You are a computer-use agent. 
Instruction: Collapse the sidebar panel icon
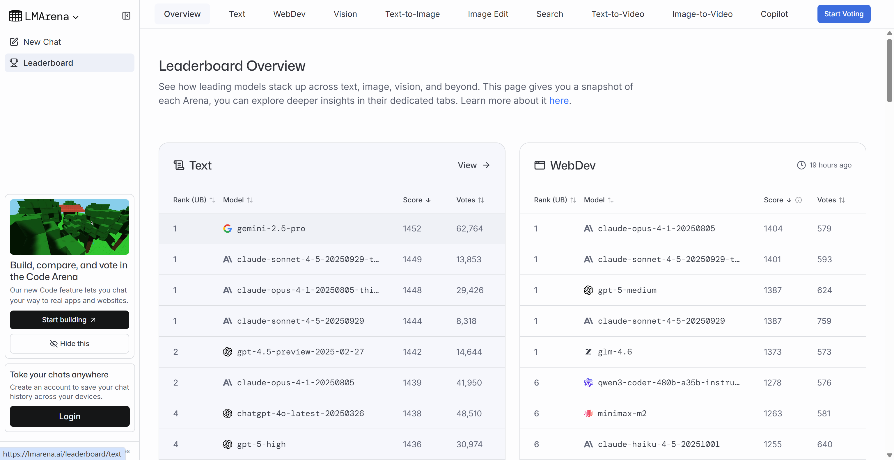click(126, 16)
